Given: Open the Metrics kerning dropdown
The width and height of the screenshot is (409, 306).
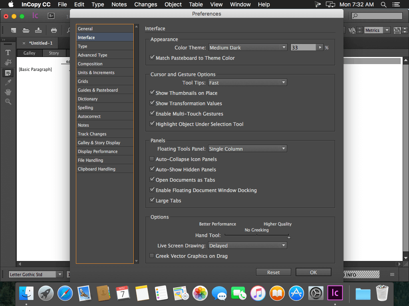Looking at the screenshot, I should tap(387, 30).
